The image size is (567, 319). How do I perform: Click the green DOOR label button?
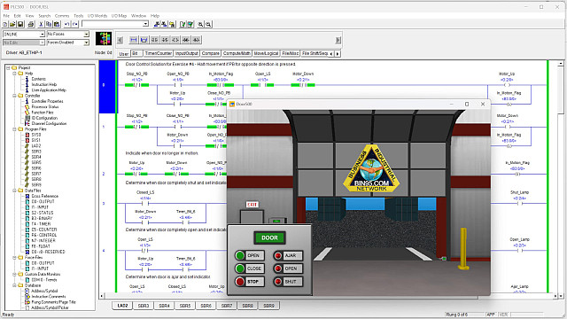coord(269,237)
